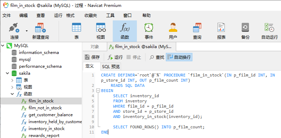The image size is (281, 138).
Task: Click the 用户 users toolbar icon
Action: click(x=173, y=31)
